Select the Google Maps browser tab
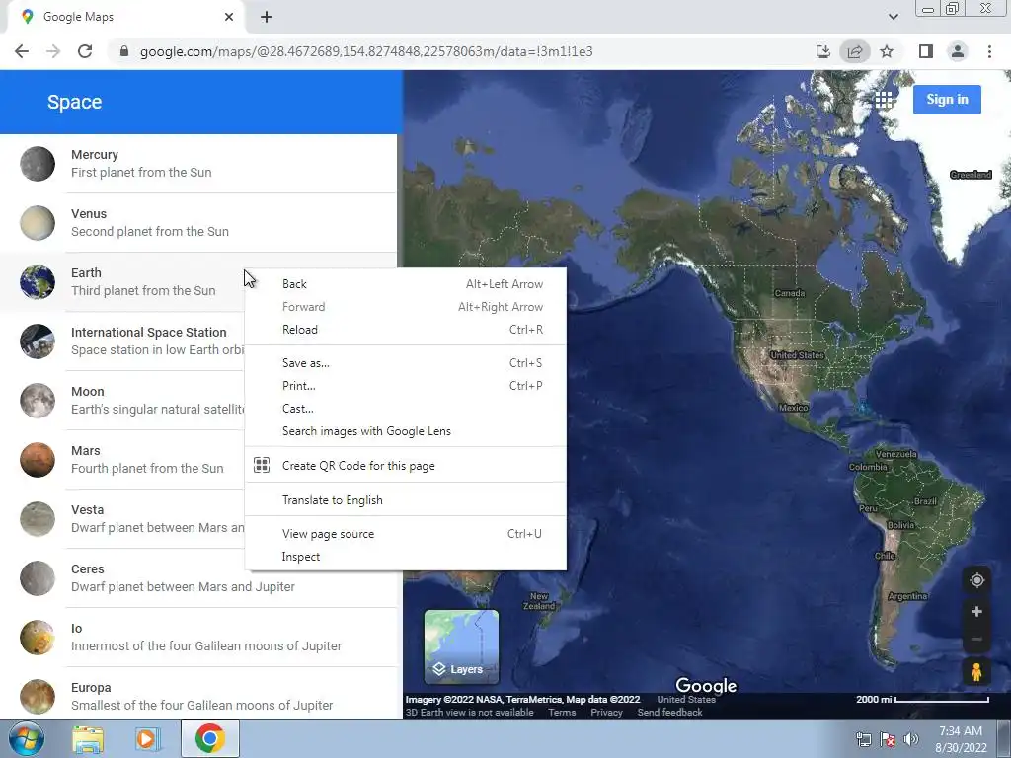 (x=125, y=17)
